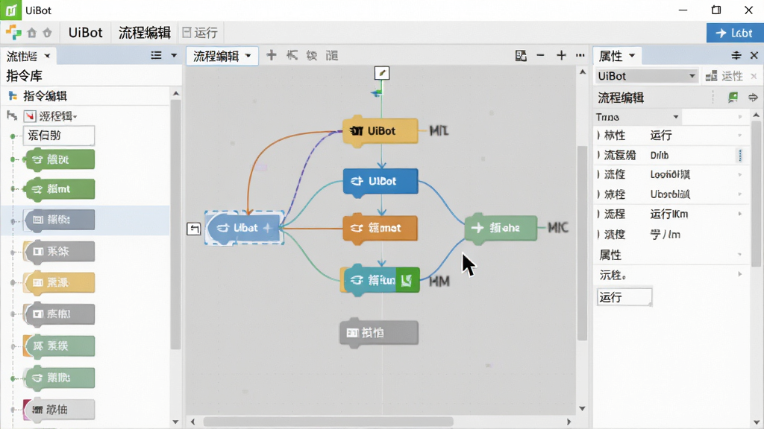Click the green UiBot logo in title bar
The height and width of the screenshot is (429, 764).
point(10,10)
